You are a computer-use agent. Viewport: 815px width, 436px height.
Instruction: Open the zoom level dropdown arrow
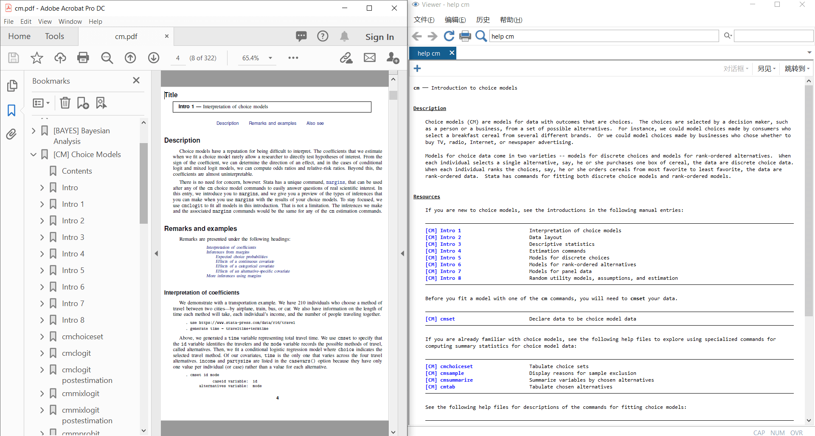270,58
